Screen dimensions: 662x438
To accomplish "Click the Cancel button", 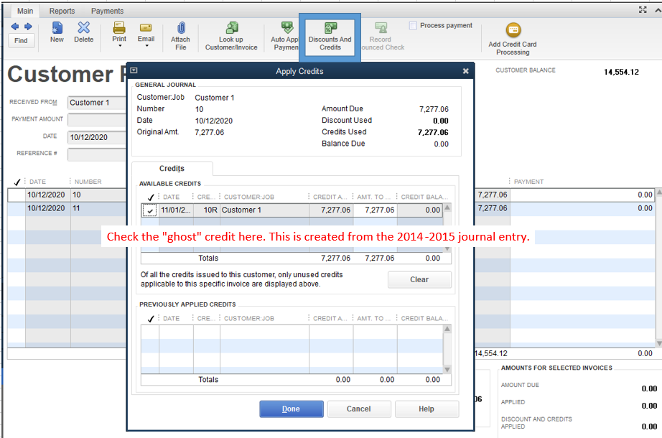I will (358, 409).
